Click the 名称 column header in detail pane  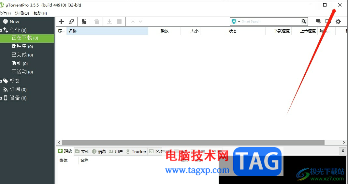[84, 161]
